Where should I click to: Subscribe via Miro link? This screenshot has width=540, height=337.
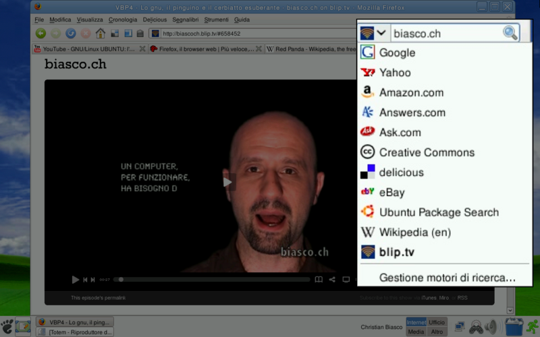click(x=444, y=298)
